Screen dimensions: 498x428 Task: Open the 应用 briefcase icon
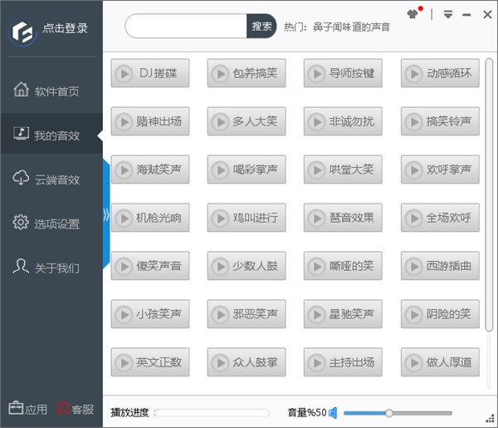(x=16, y=408)
